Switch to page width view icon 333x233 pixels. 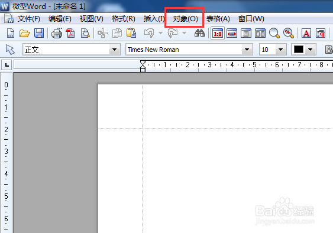coord(232,33)
